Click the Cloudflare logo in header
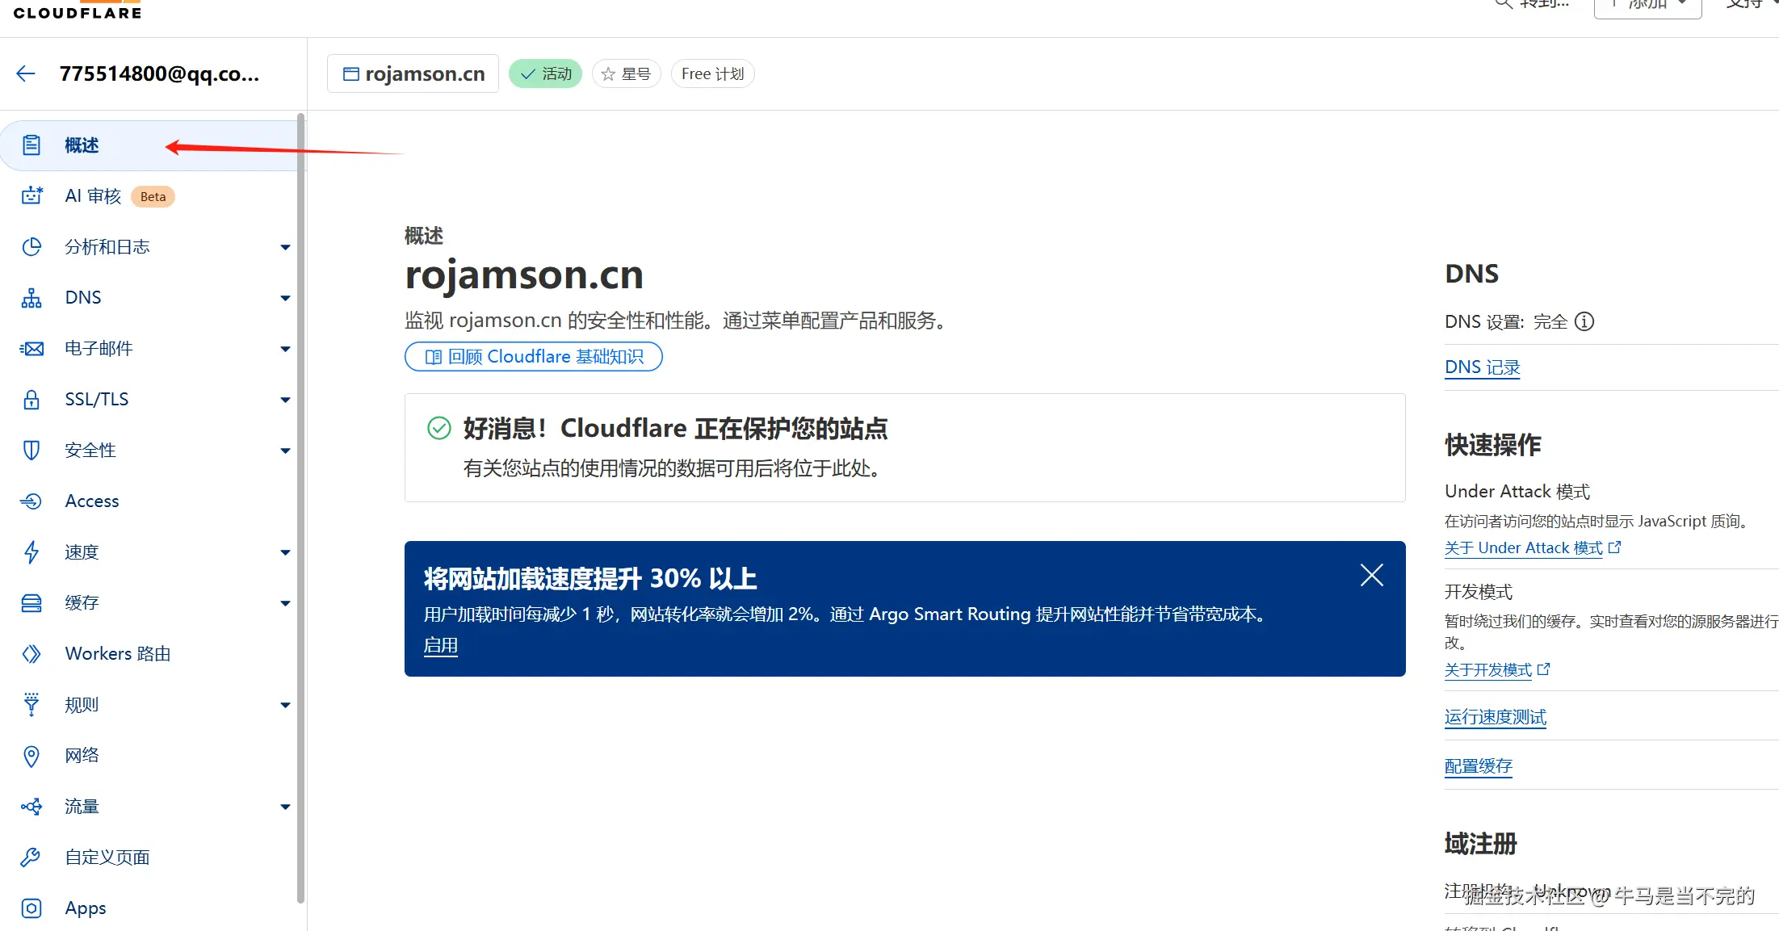The image size is (1779, 931). coord(78,10)
